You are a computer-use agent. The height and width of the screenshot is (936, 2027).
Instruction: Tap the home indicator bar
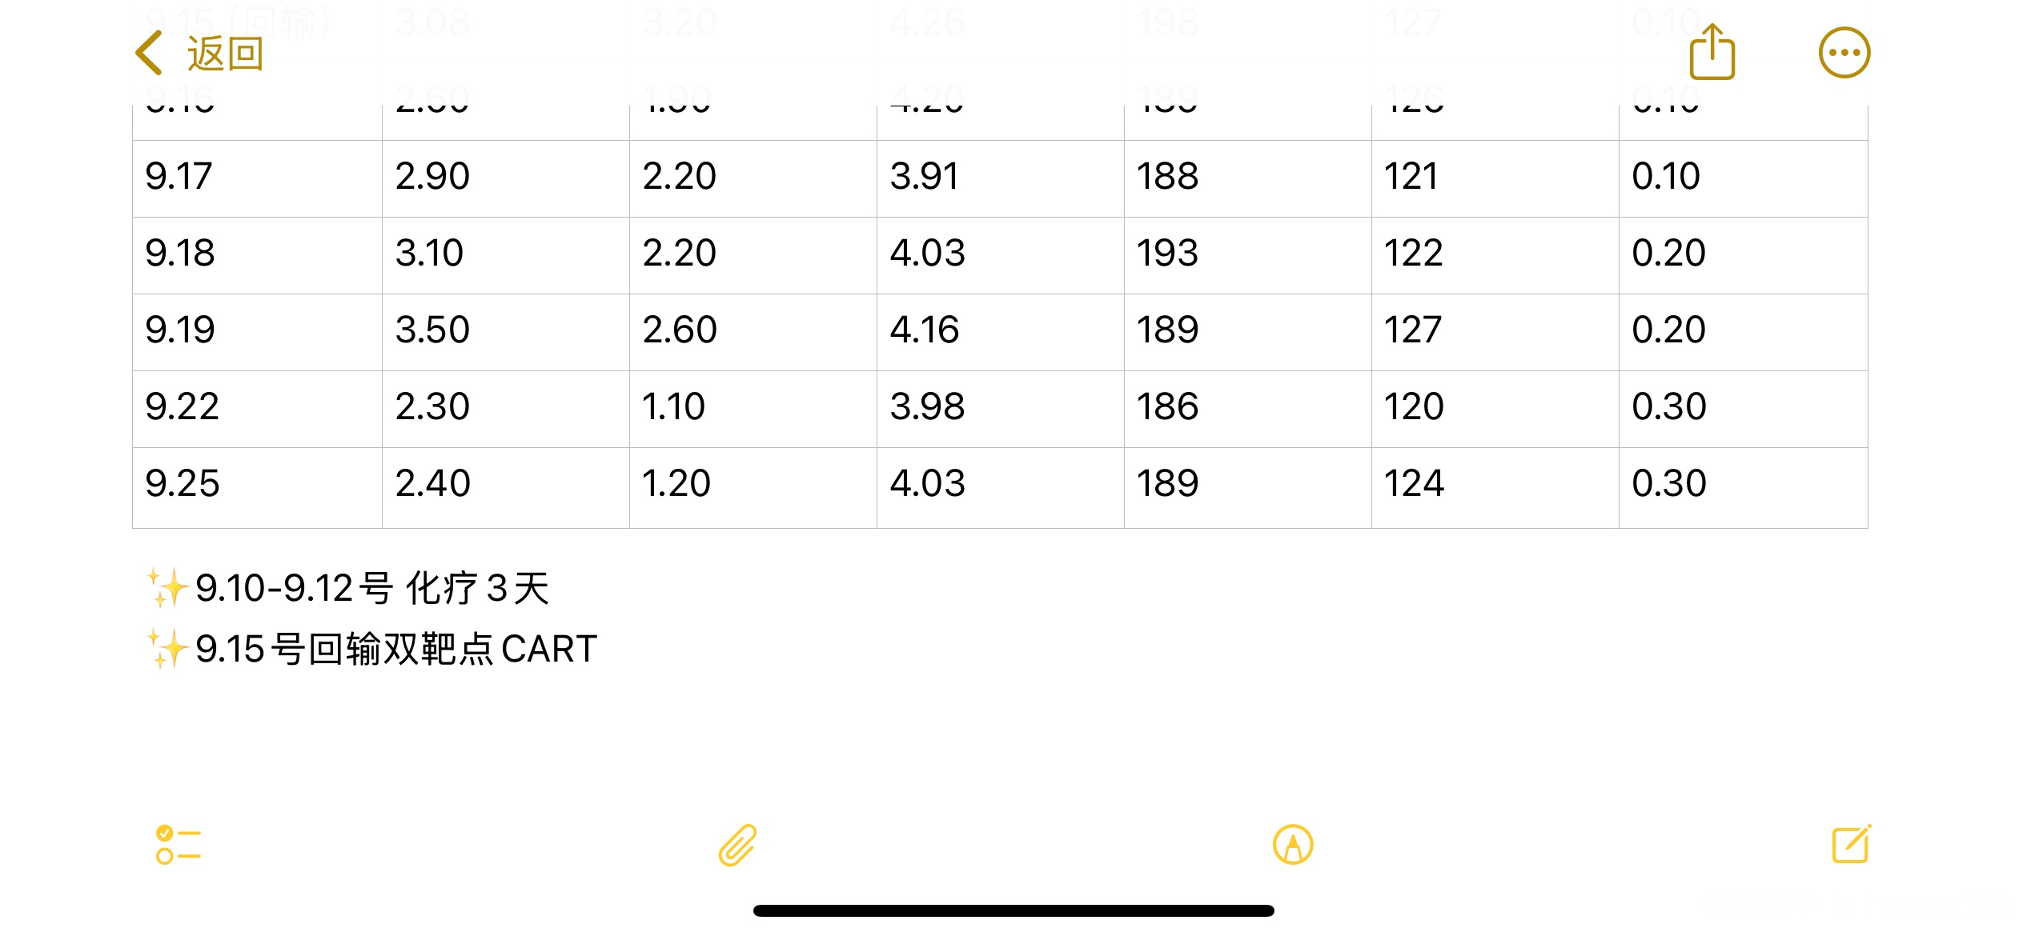coord(1013,910)
